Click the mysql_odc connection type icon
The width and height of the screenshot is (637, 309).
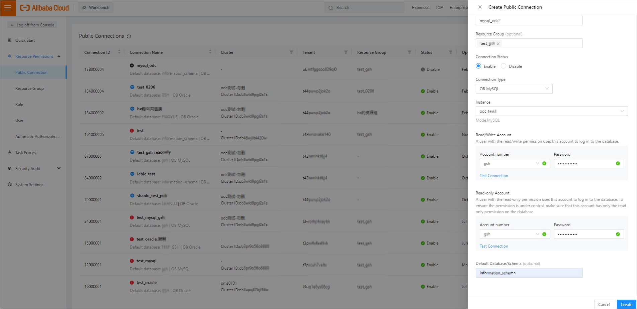(x=132, y=65)
